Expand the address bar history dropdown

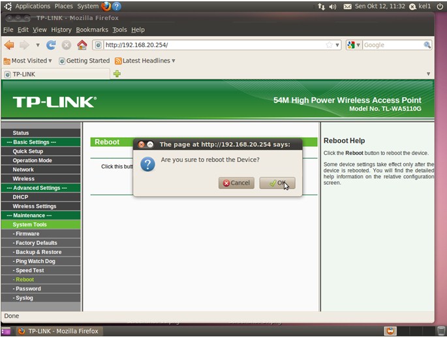(x=337, y=45)
